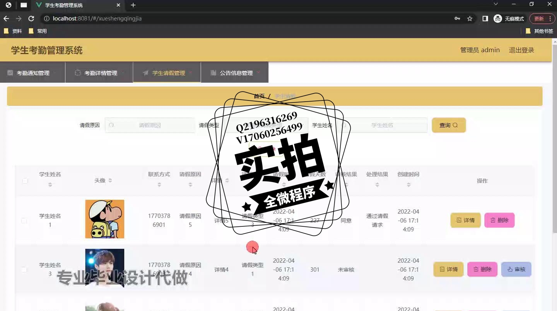
Task: Click 退出登录 logout link
Action: coord(521,50)
